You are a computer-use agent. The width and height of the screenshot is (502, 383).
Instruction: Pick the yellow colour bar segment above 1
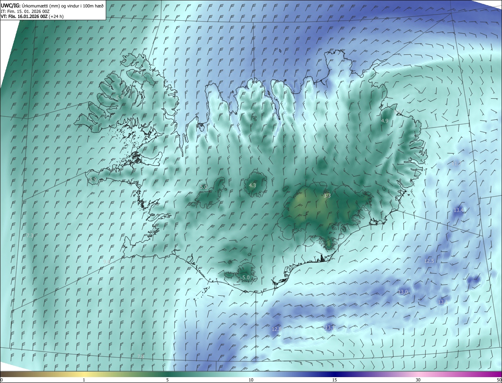click(84, 374)
